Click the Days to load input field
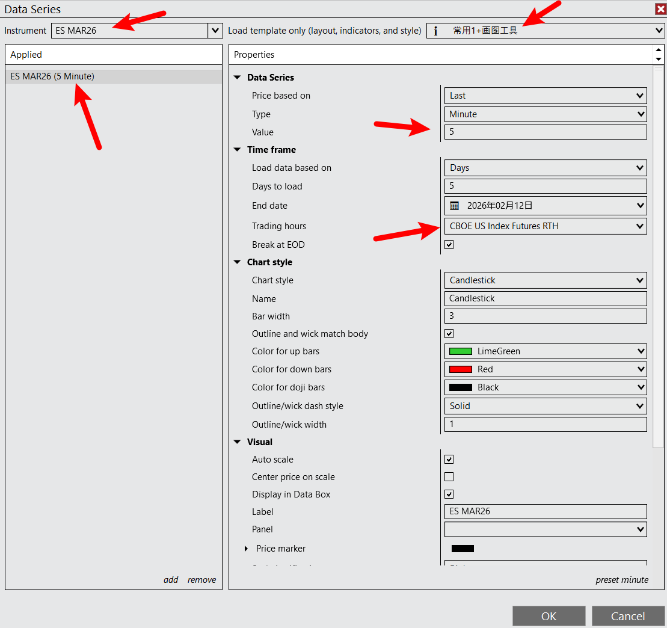This screenshot has height=628, width=667. (x=545, y=186)
